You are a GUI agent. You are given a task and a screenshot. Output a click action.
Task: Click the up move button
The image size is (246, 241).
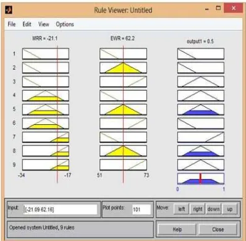coord(230,209)
